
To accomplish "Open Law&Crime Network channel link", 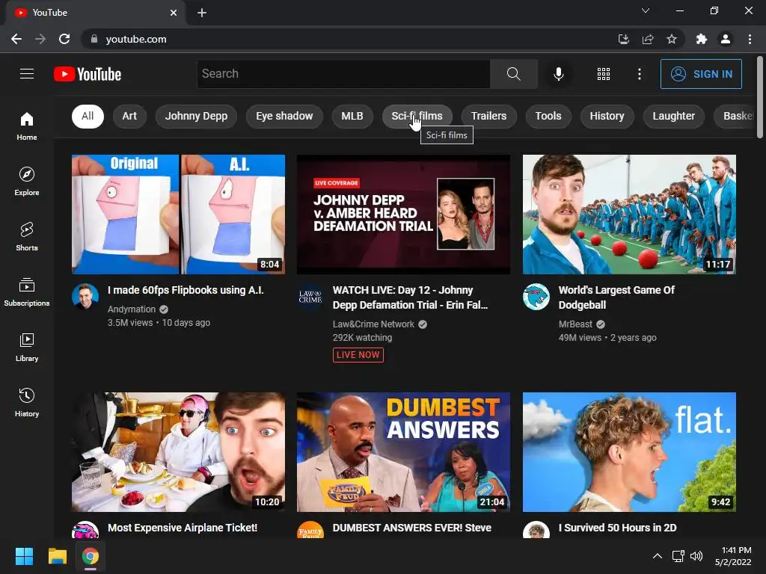I will pyautogui.click(x=373, y=324).
